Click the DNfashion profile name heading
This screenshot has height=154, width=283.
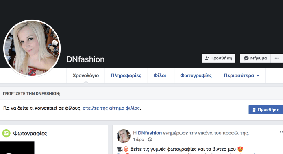click(x=85, y=59)
